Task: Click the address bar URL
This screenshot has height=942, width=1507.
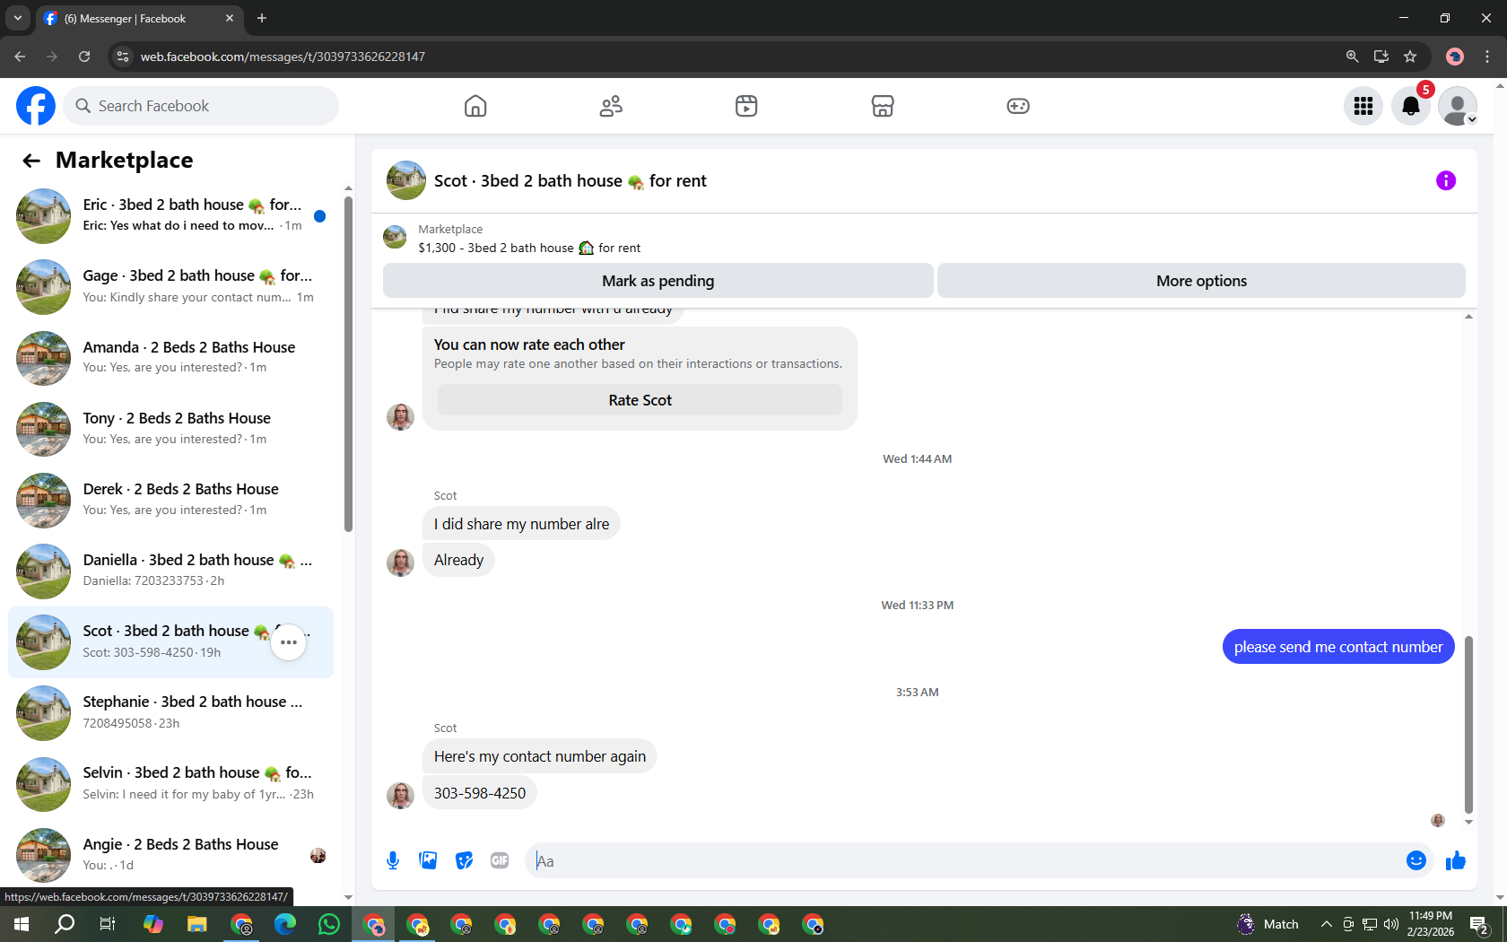Action: (283, 57)
